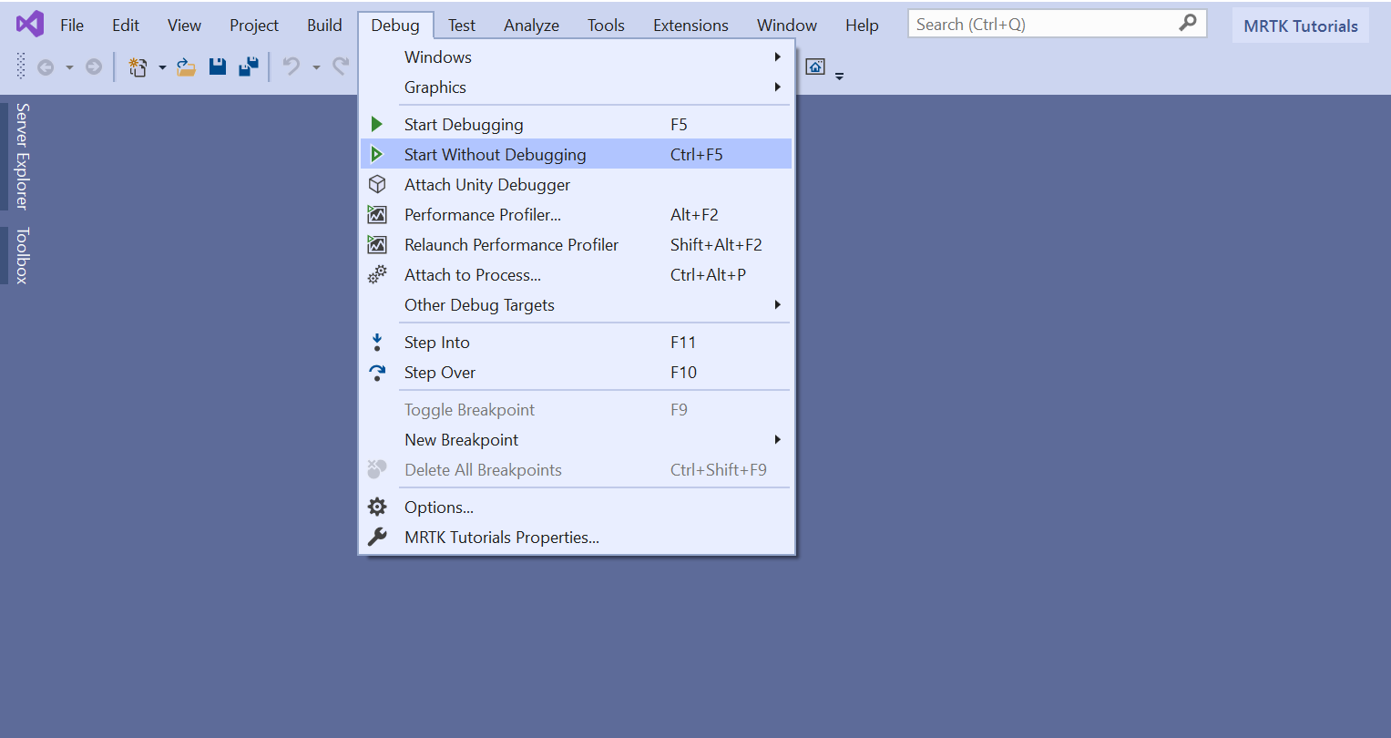Open the View menu

coord(184,26)
